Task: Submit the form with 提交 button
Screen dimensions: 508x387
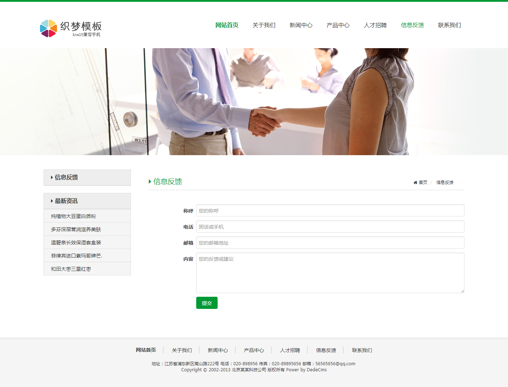Action: 207,303
